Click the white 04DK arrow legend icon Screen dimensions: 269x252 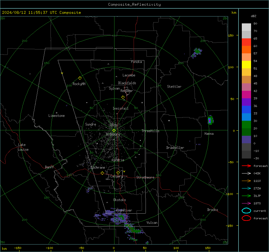[246, 173]
